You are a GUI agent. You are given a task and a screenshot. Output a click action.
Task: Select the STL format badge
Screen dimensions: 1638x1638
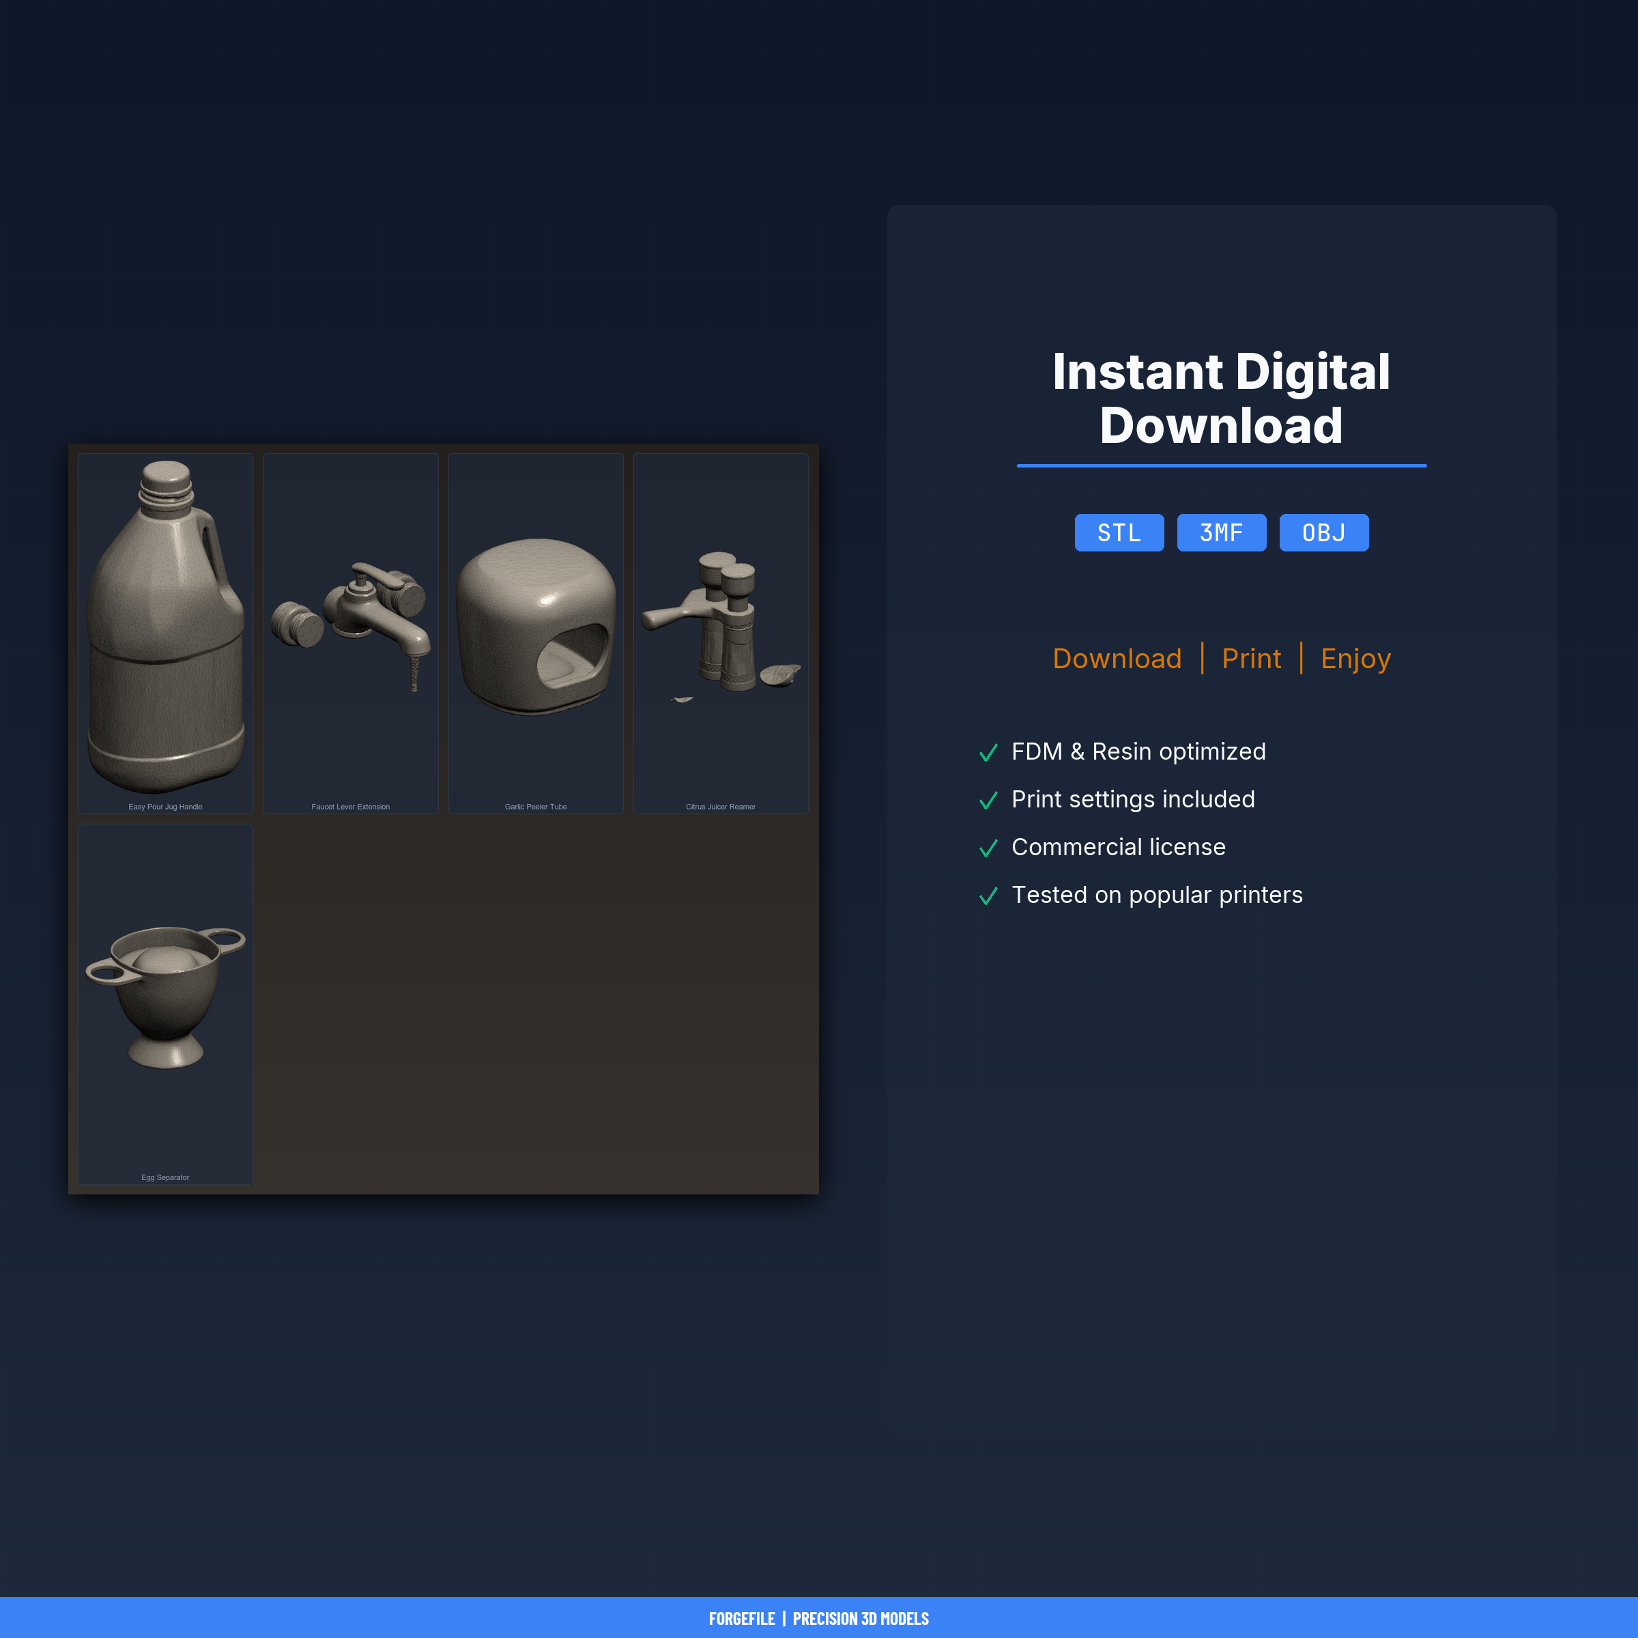pos(1119,532)
